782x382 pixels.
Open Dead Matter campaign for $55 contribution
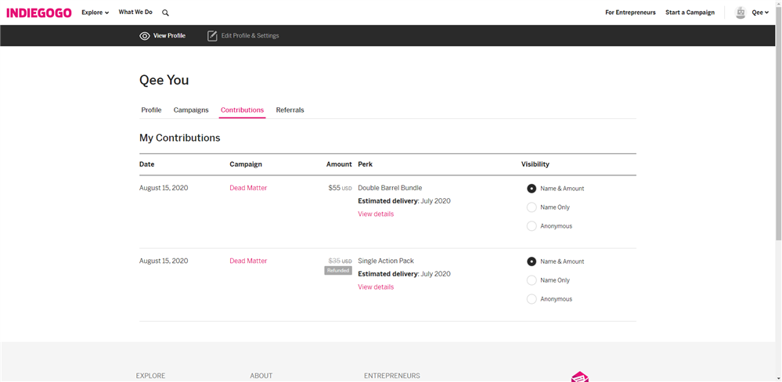point(248,188)
